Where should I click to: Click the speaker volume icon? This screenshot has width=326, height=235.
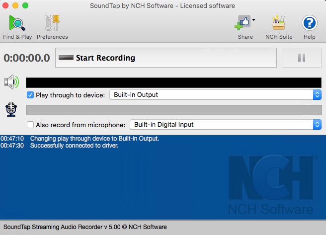tap(11, 82)
